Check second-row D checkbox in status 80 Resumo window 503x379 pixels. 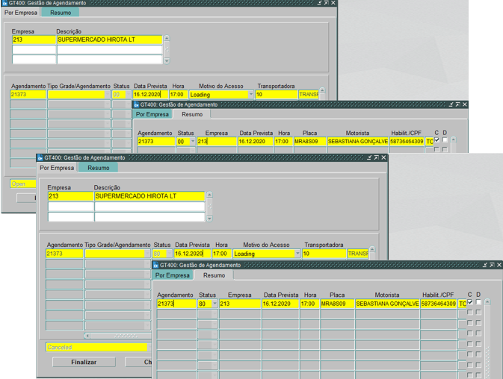478,312
